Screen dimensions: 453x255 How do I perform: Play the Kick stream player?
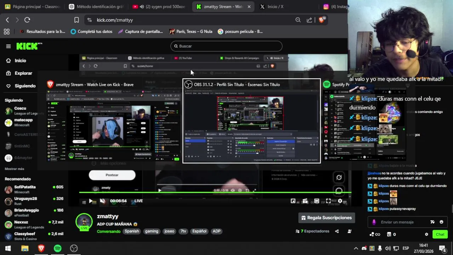point(91,201)
